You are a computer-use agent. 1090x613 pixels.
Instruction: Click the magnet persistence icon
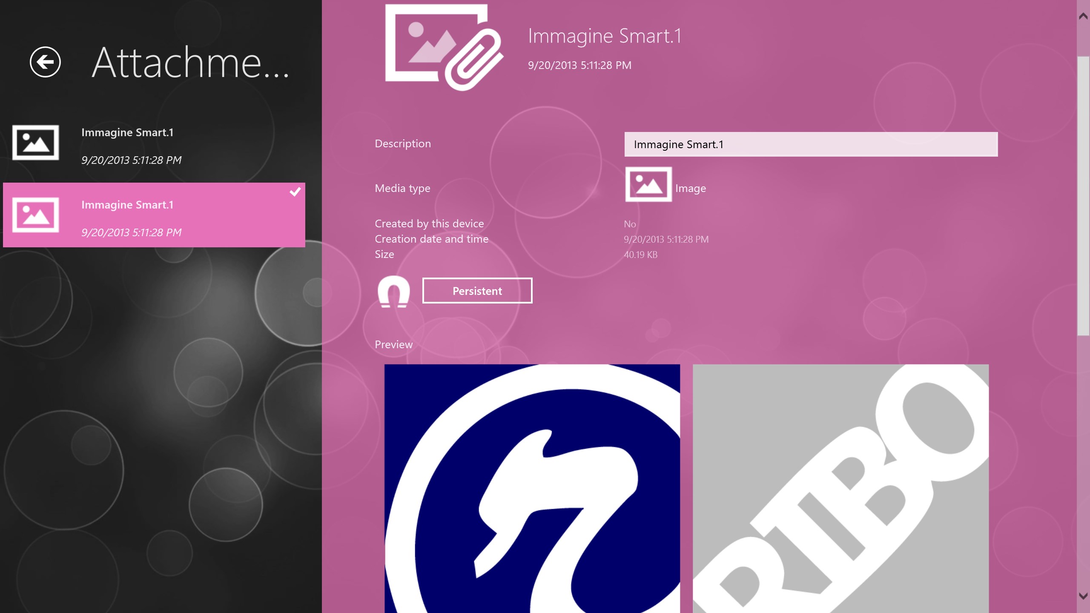tap(393, 291)
